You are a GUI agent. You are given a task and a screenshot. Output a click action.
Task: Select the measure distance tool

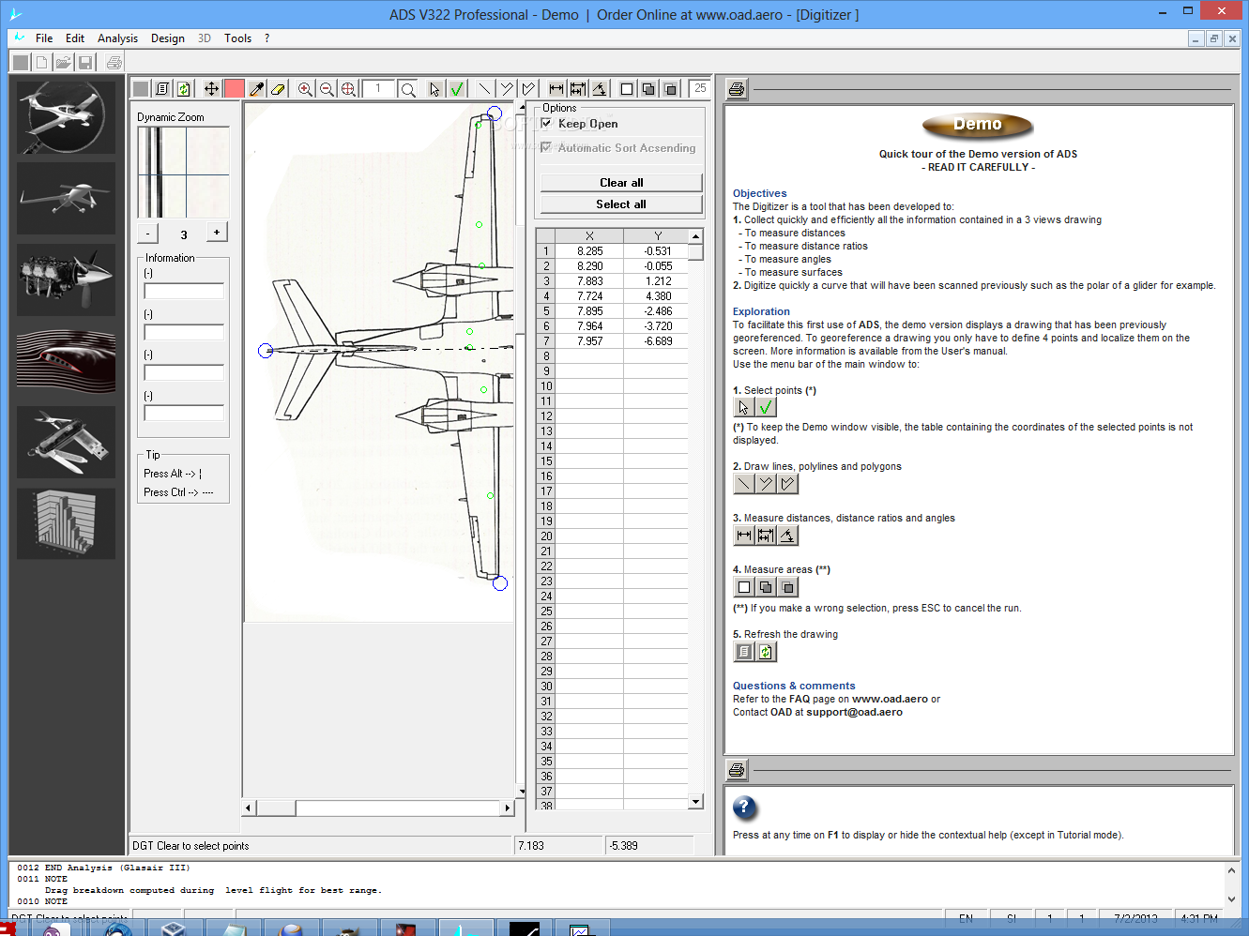click(556, 89)
